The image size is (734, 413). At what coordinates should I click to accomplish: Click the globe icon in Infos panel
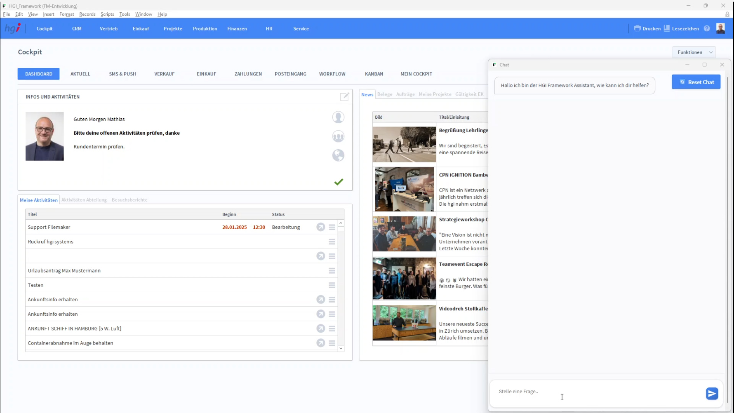(338, 155)
